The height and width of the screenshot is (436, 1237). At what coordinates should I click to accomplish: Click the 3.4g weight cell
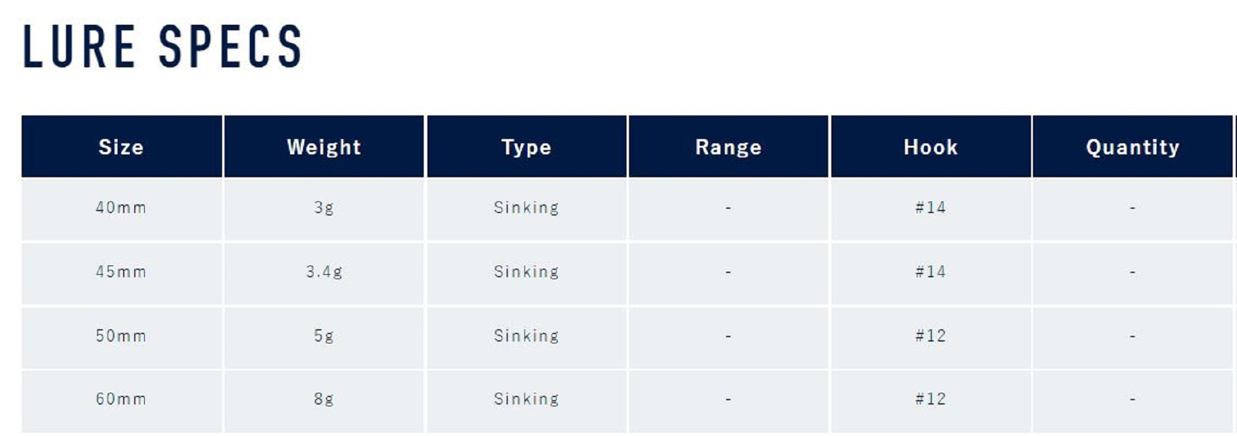pos(323,272)
